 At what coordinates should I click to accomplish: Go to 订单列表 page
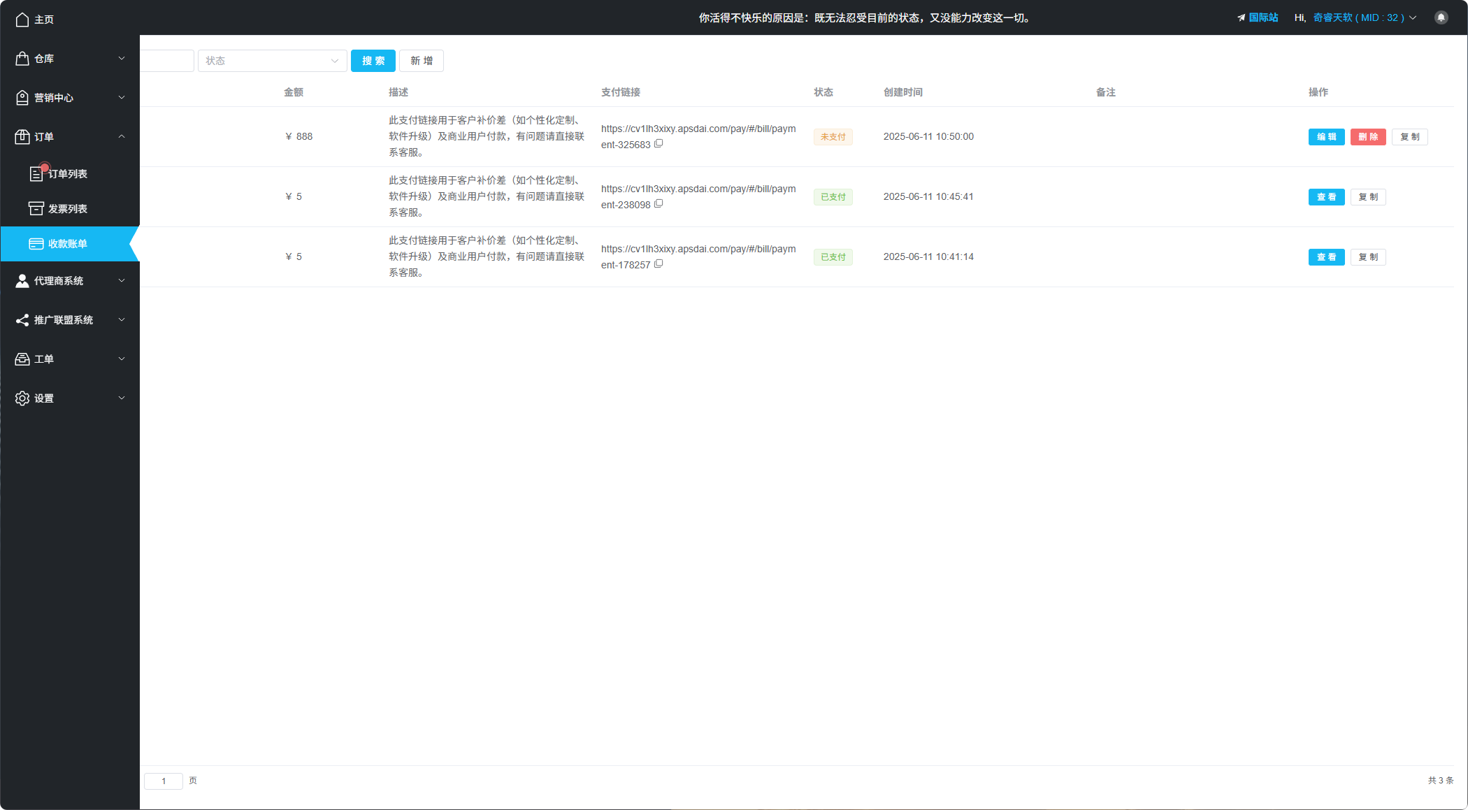point(67,174)
